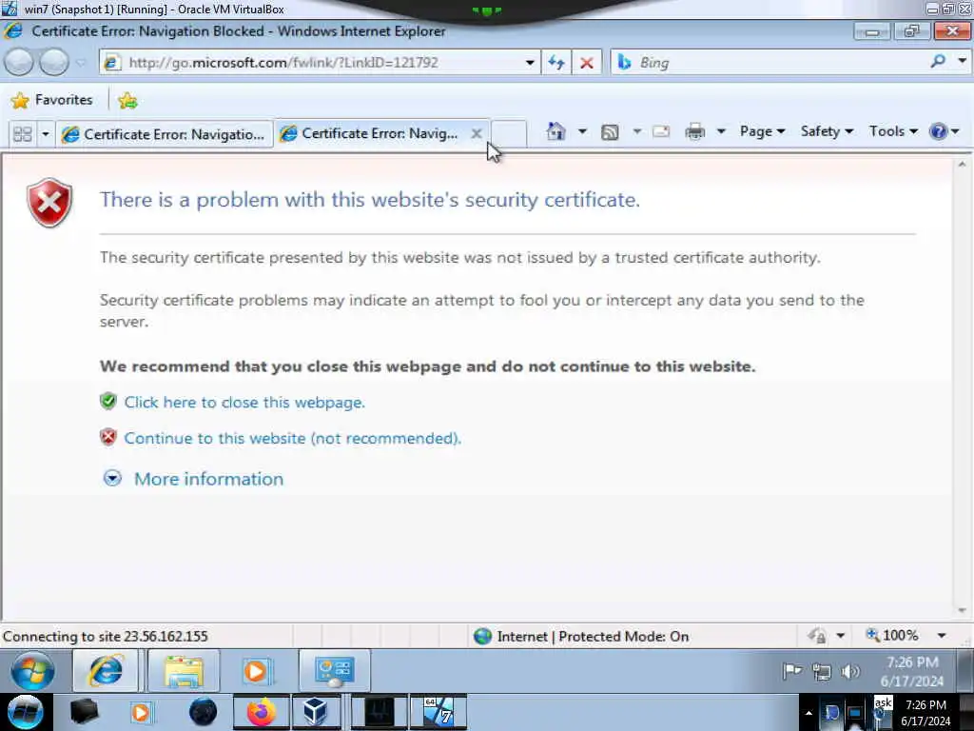Viewport: 974px width, 731px height.
Task: Click the Read Mail envelope icon
Action: [661, 131]
